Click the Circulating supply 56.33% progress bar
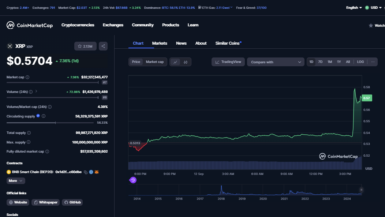Image resolution: width=385 pixels, height=217 pixels. point(50,123)
